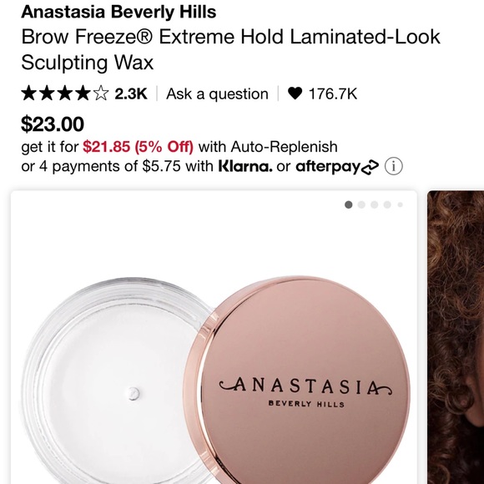Click the empty fifth rating star
Viewport: 484px width, 484px height.
101,93
